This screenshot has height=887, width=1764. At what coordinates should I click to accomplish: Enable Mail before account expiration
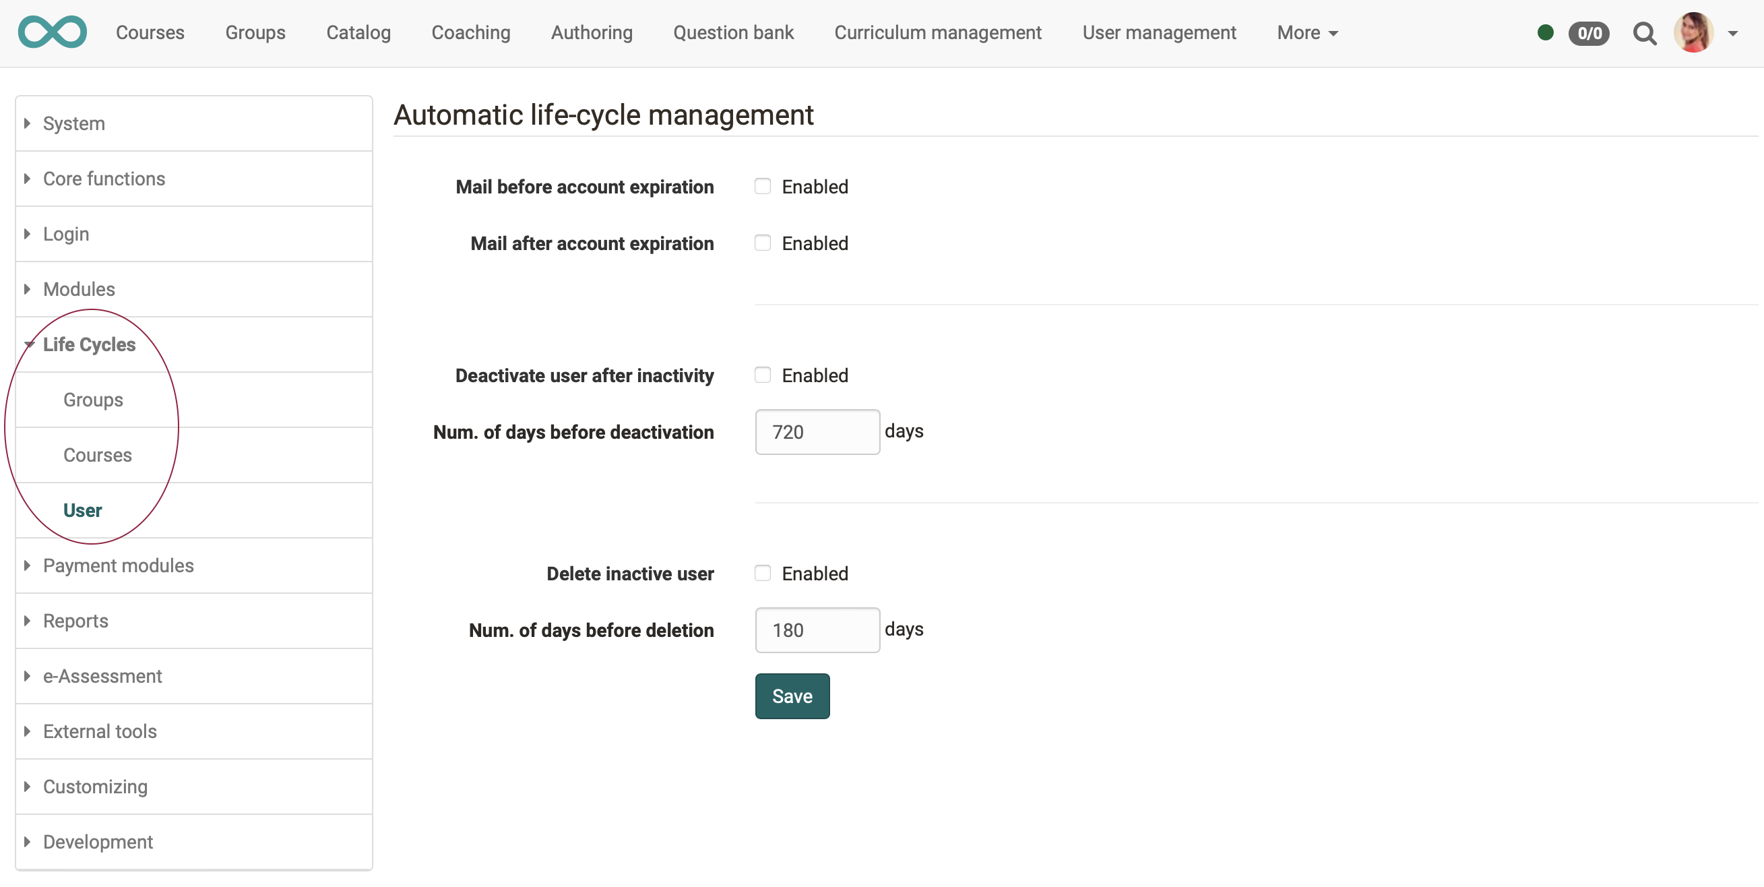(x=762, y=185)
